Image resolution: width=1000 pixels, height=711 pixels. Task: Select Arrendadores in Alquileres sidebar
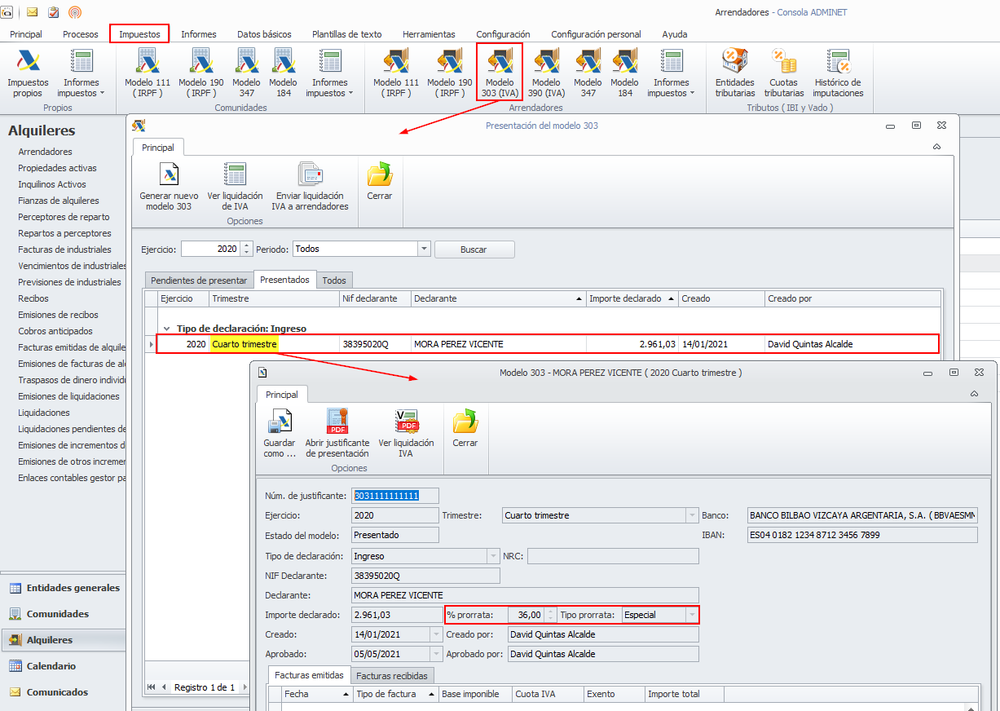[x=46, y=152]
